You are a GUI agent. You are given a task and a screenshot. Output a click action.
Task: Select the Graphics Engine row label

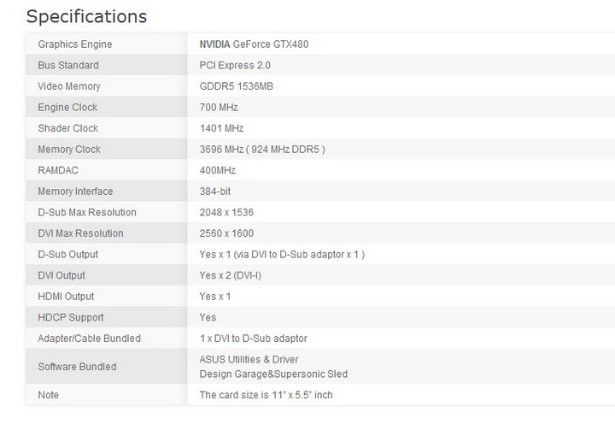tap(74, 44)
